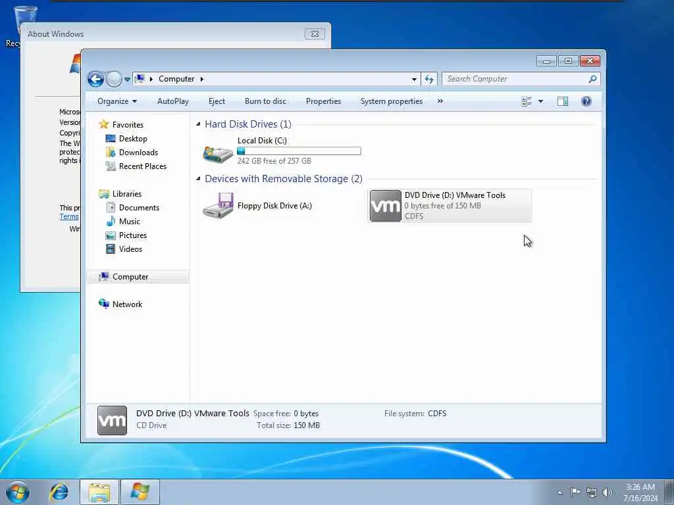Viewport: 674px width, 505px height.
Task: Click Windows Explorer taskbar button
Action: tap(99, 492)
